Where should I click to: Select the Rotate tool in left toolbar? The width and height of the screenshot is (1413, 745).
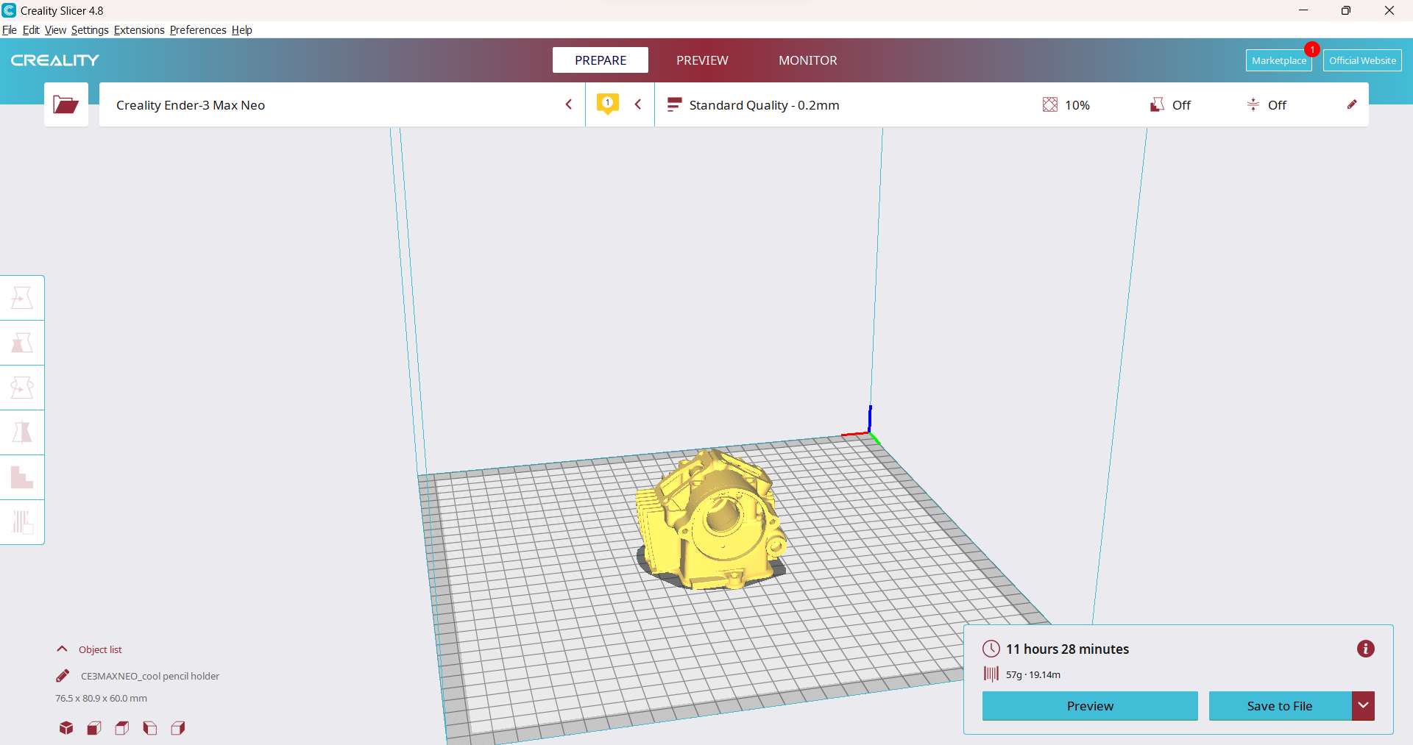point(22,388)
